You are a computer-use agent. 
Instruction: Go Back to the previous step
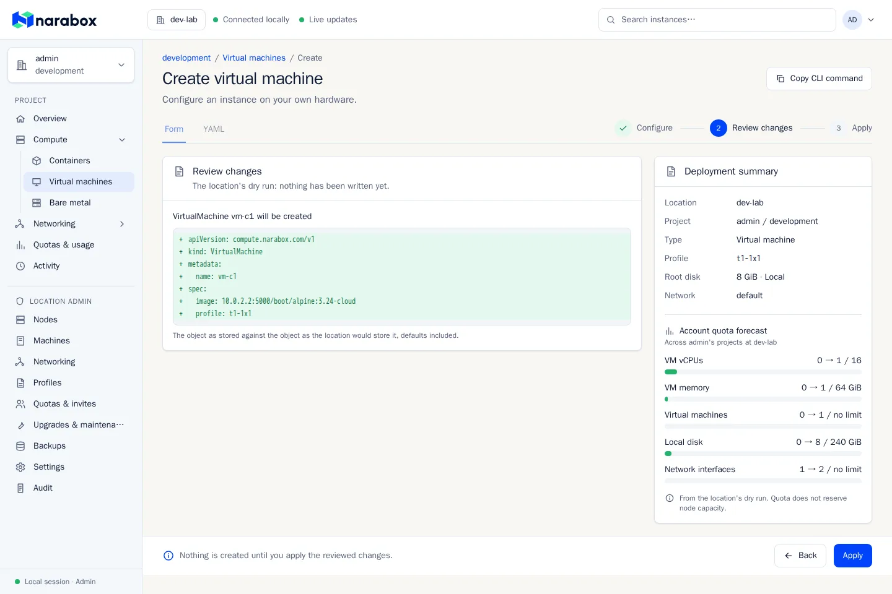tap(800, 556)
